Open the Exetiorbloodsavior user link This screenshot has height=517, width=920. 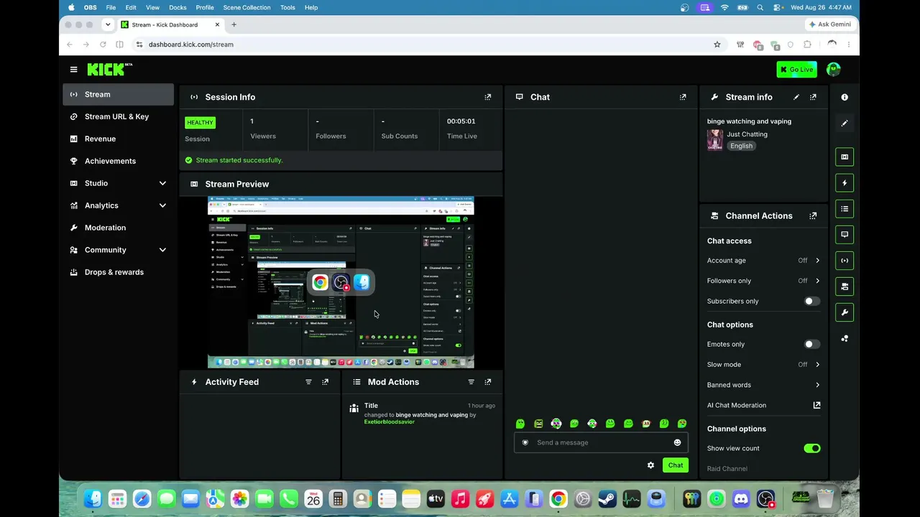pos(389,422)
